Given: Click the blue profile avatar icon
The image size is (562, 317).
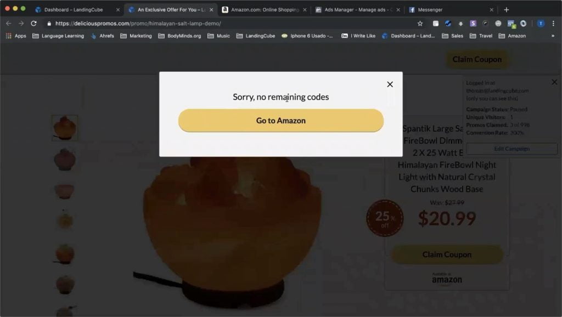Looking at the screenshot, I should tap(541, 23).
